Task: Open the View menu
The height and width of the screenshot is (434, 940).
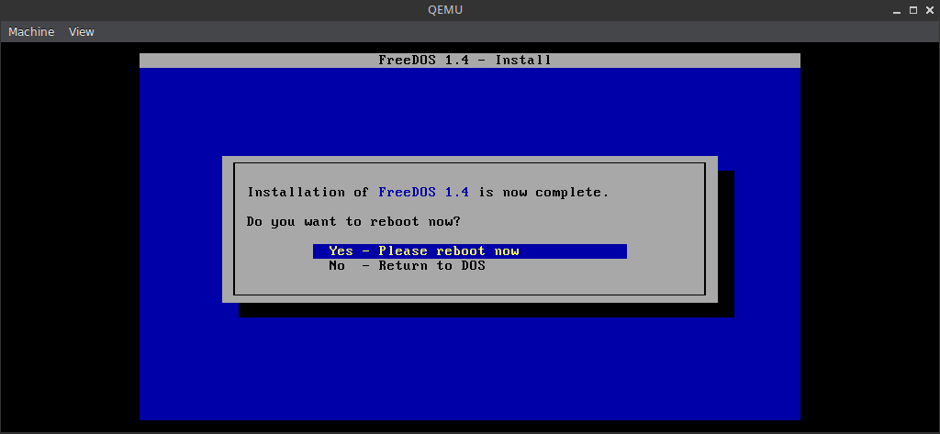Action: point(81,32)
